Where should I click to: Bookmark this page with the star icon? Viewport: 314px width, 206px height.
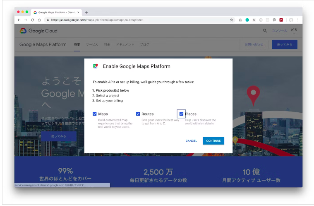tap(232, 20)
